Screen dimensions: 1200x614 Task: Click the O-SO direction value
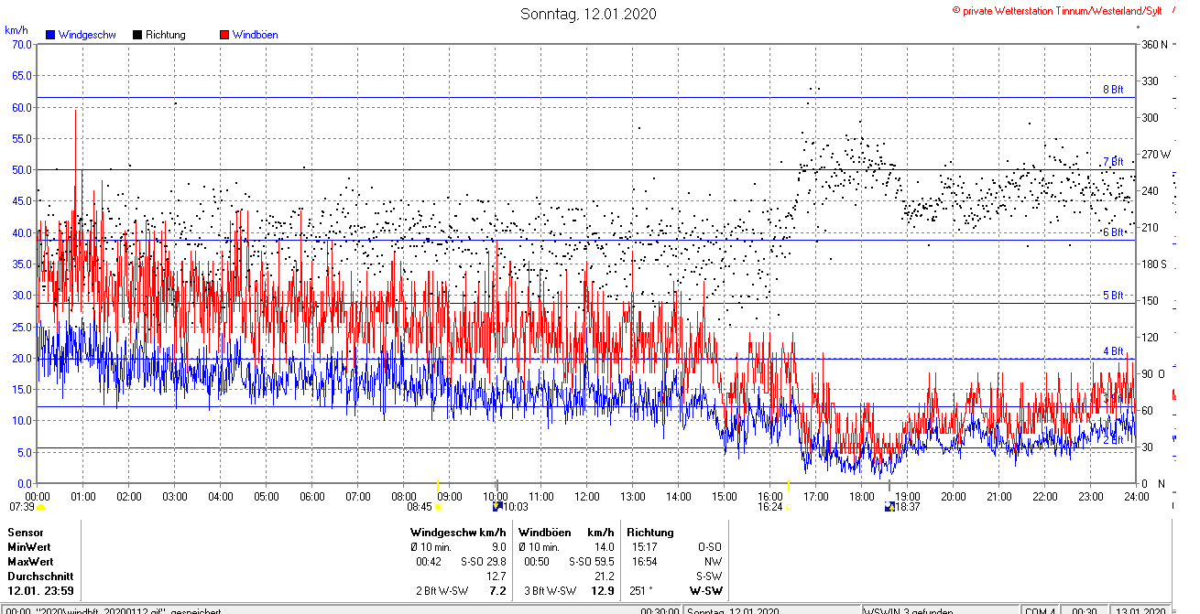tap(710, 547)
